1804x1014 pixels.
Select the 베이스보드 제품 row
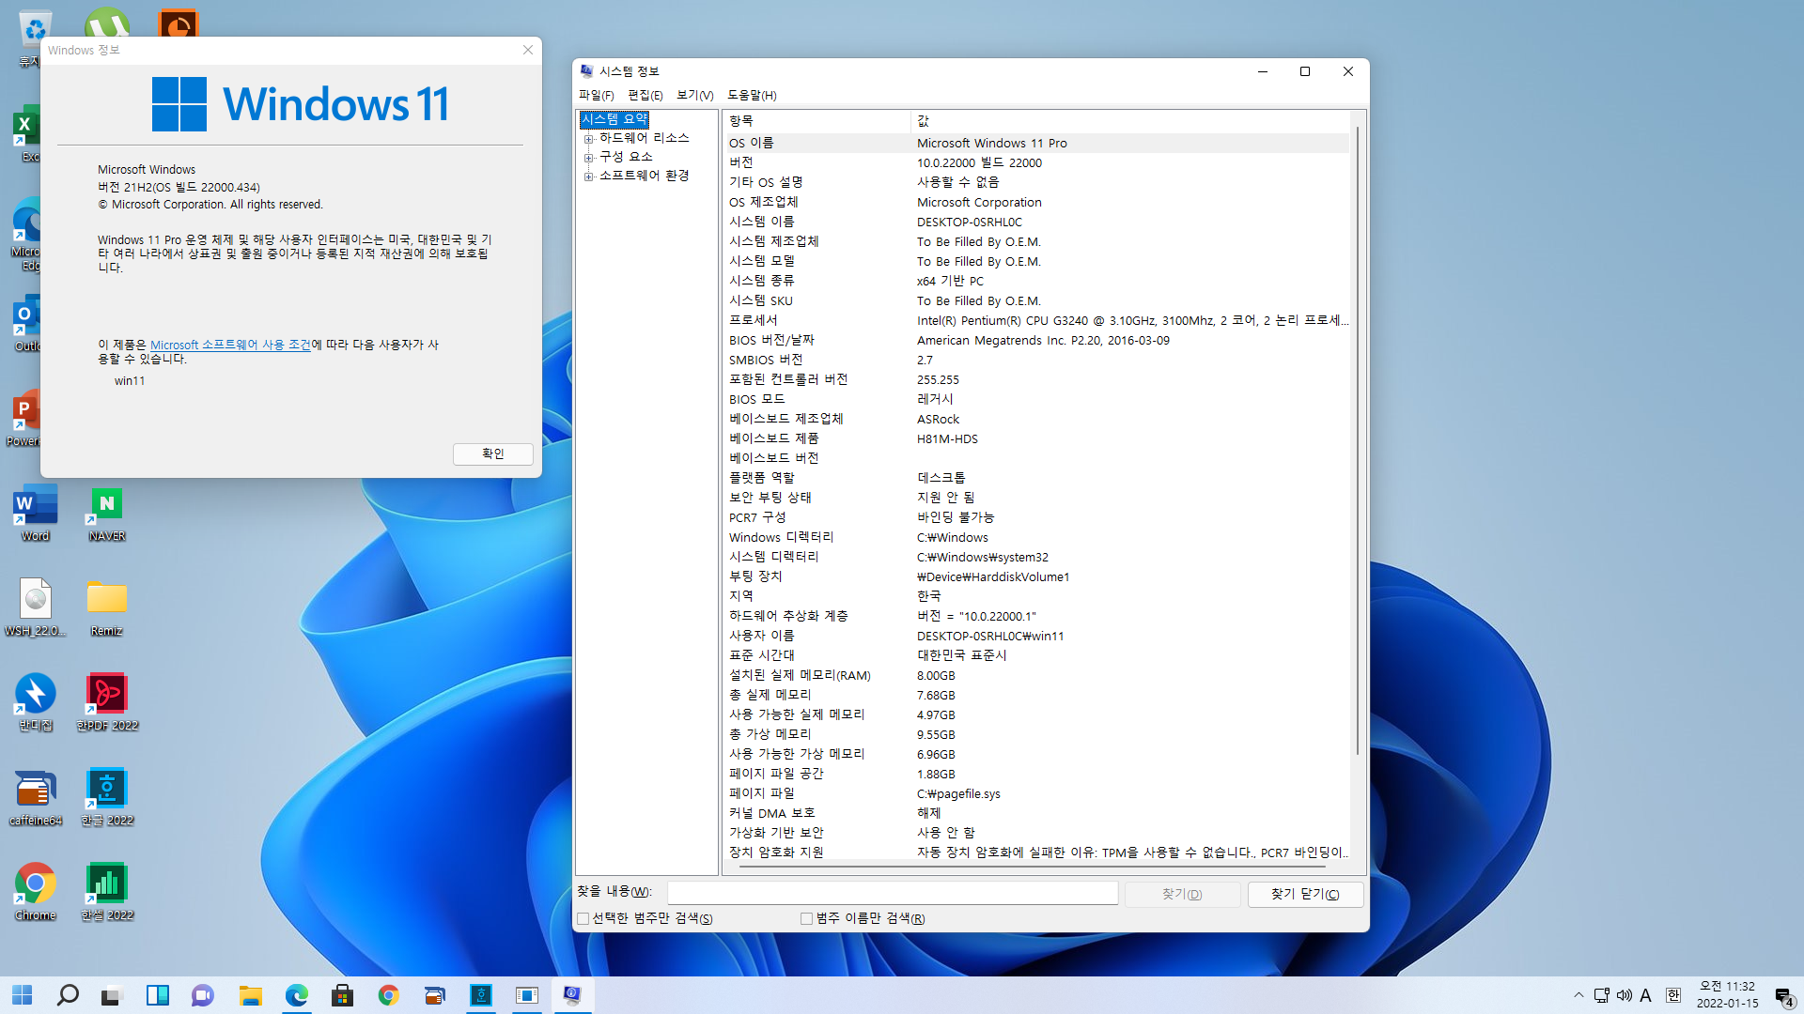(1036, 438)
